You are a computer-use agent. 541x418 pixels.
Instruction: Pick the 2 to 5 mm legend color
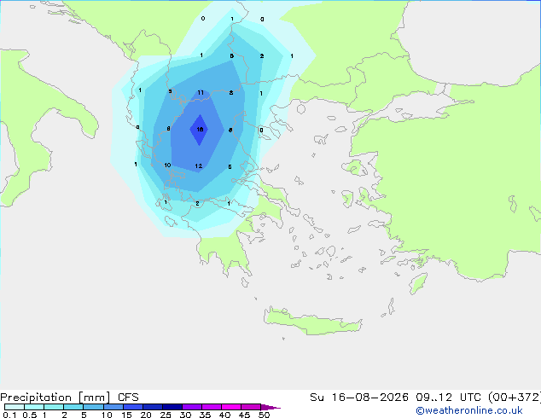[x=73, y=407]
